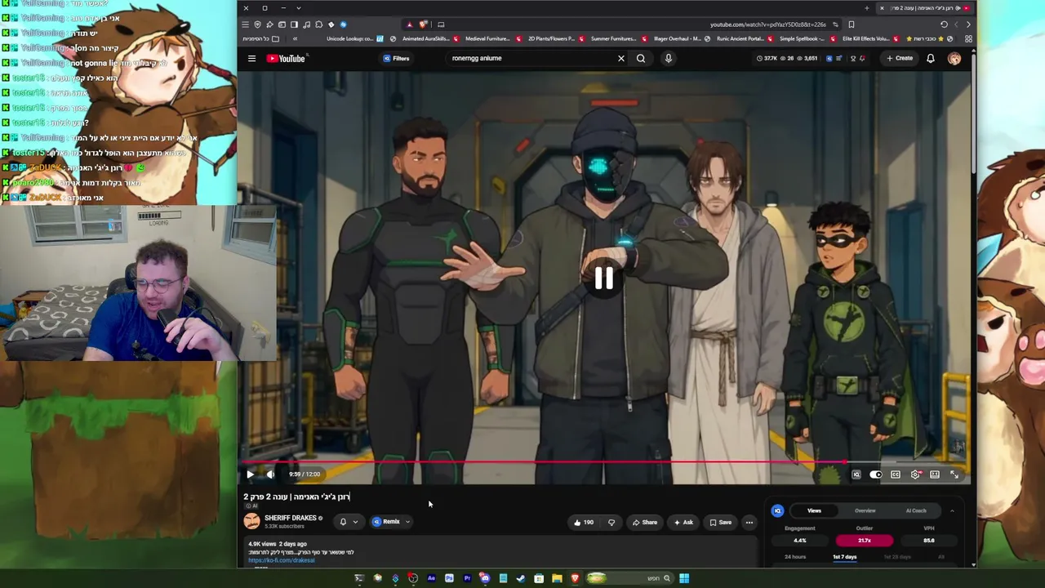Viewport: 1045px width, 588px height.
Task: Click the Remix button
Action: pos(387,522)
